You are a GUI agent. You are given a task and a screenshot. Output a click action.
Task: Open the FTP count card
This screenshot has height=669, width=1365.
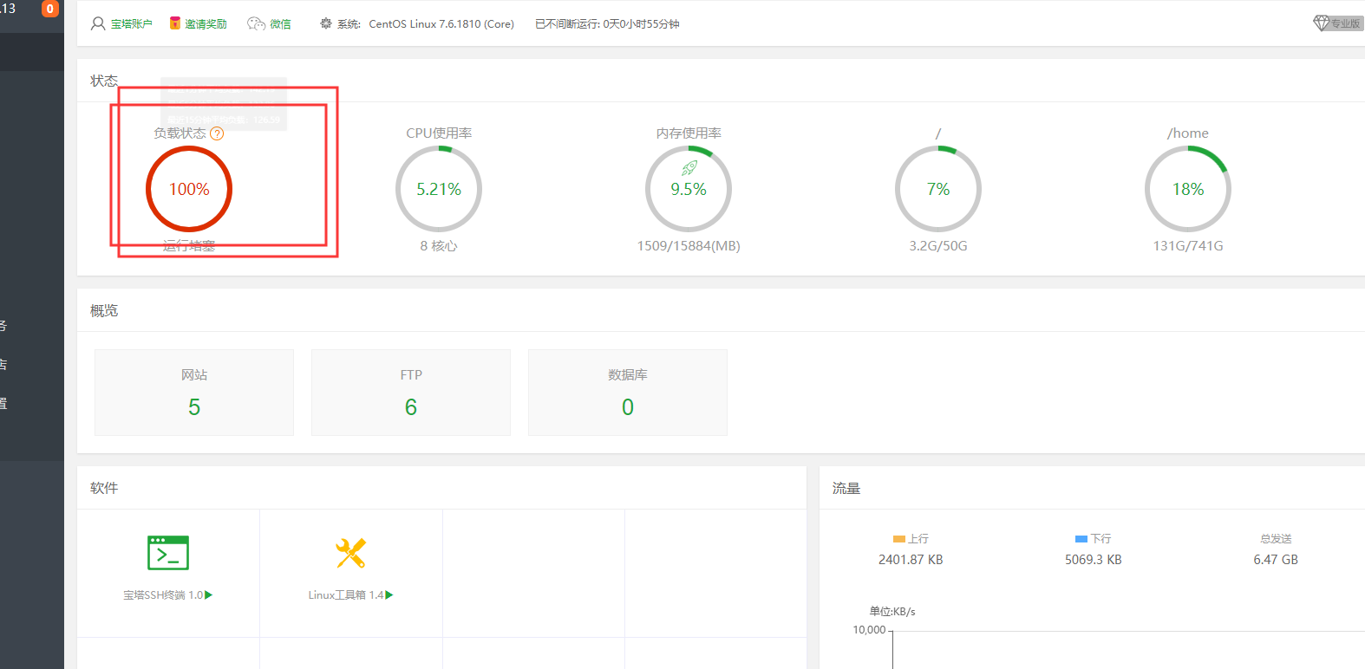[411, 393]
